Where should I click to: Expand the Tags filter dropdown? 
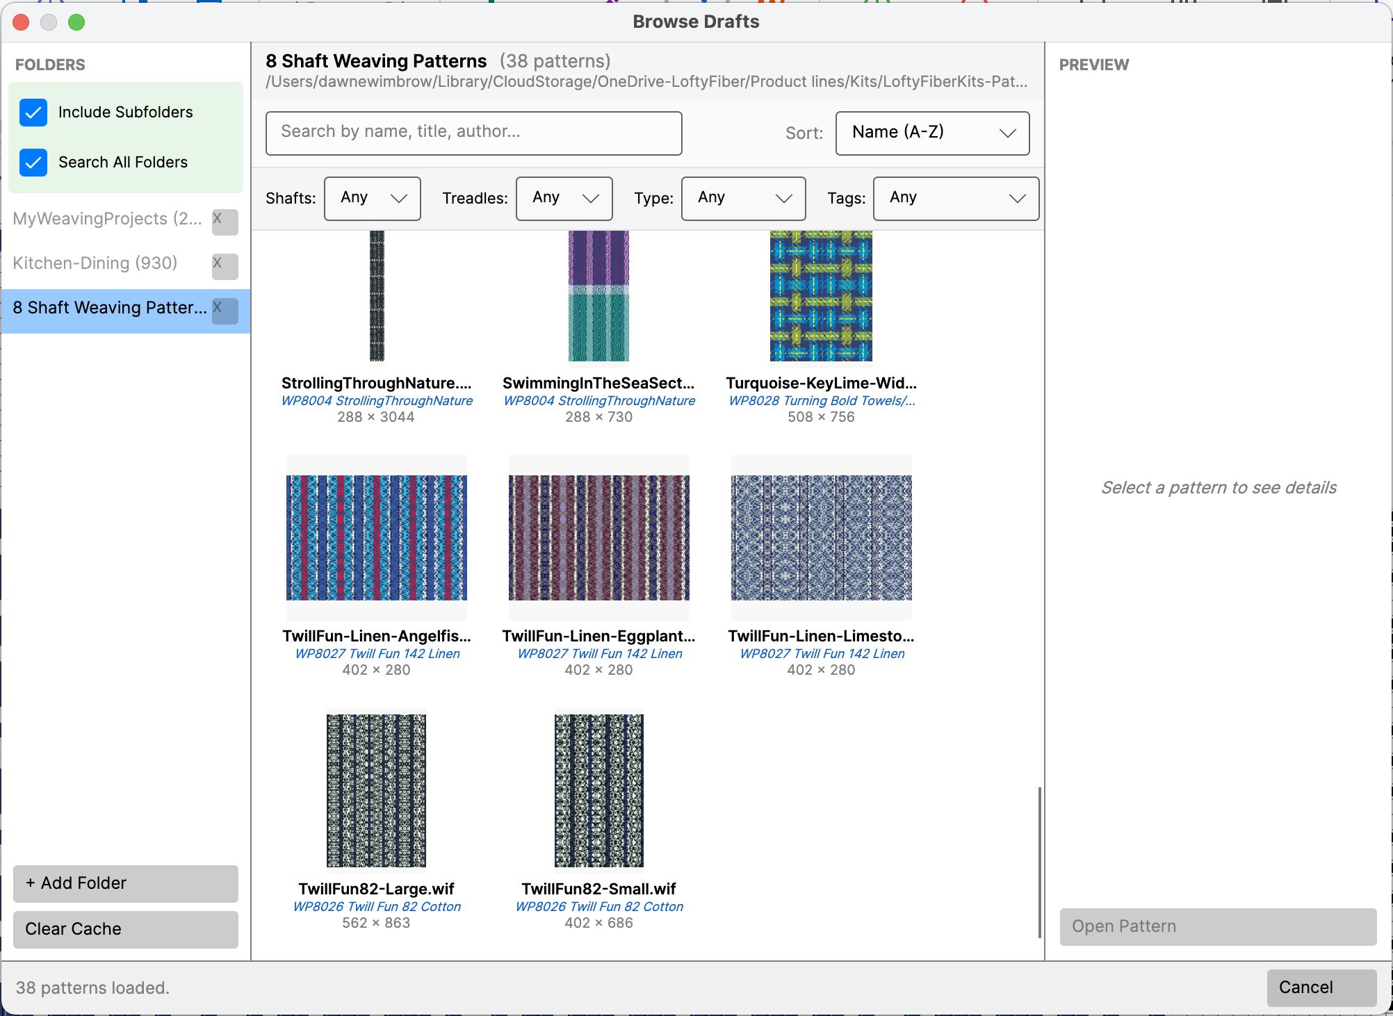955,198
